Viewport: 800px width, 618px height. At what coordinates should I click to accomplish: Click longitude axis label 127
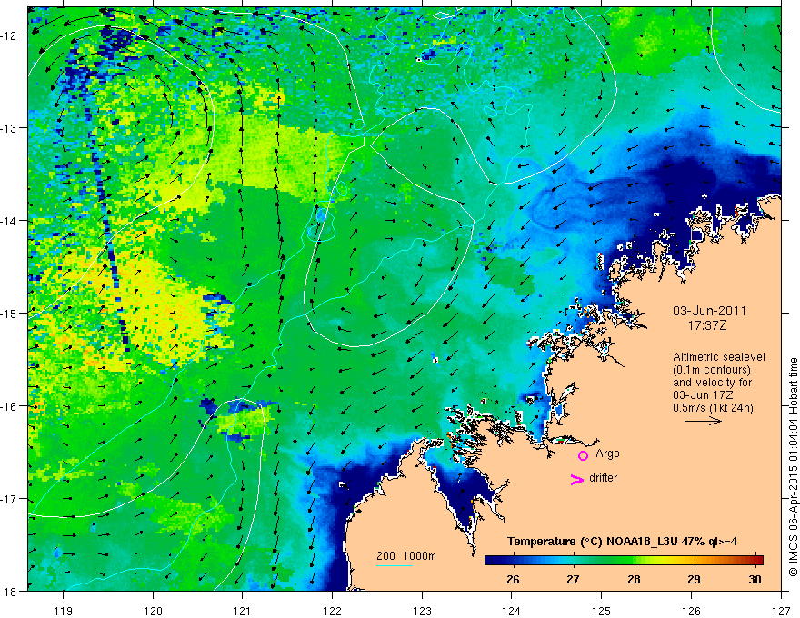click(781, 611)
